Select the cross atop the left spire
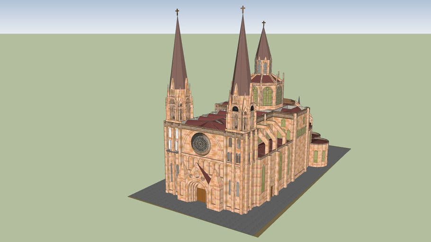Viewport: 431px width, 242px height. point(177,12)
